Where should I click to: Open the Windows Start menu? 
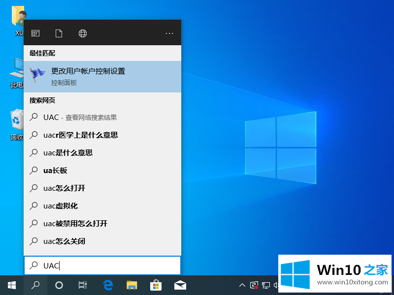pos(12,285)
